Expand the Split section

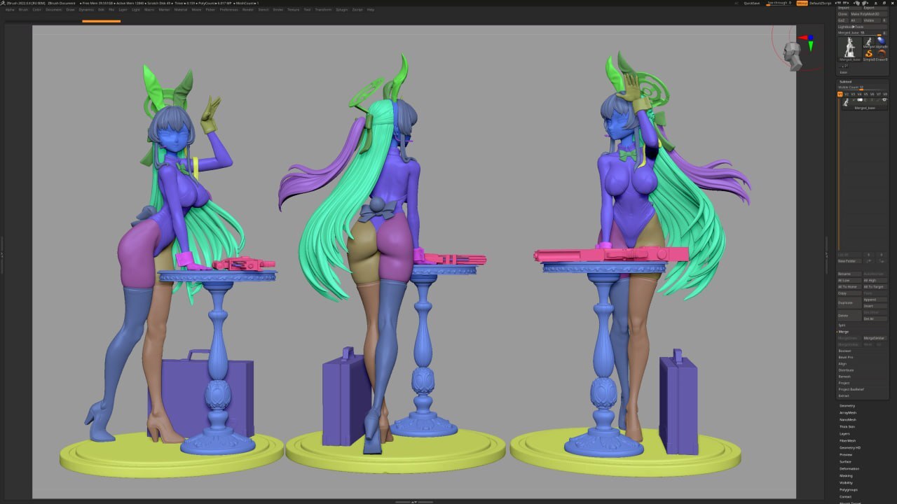[842, 325]
